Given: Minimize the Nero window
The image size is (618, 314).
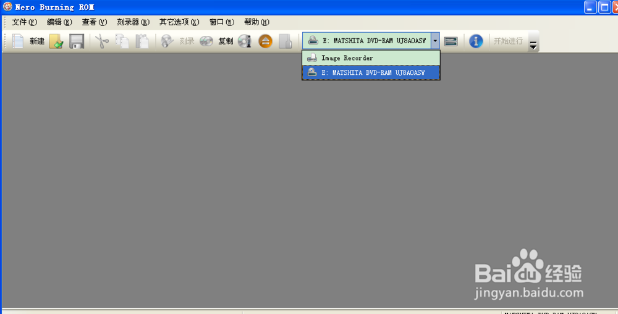Looking at the screenshot, I should [x=590, y=7].
